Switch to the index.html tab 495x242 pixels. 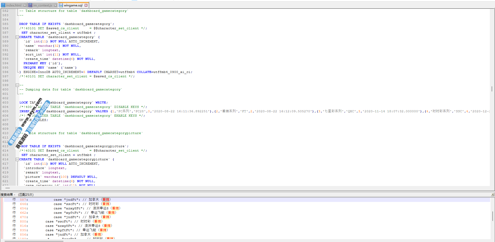[14, 5]
